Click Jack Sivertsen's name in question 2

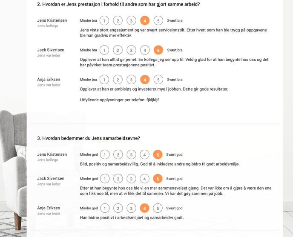[x=51, y=50]
